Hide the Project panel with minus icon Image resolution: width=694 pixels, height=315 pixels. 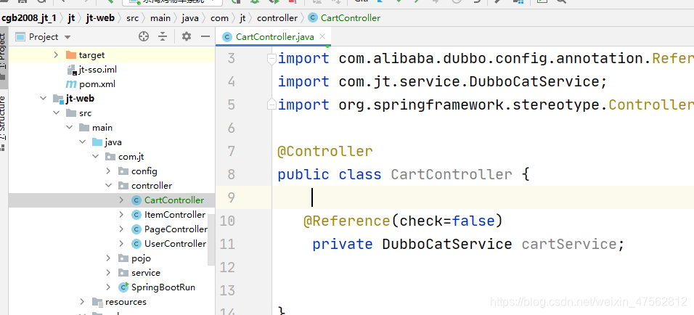pyautogui.click(x=205, y=37)
